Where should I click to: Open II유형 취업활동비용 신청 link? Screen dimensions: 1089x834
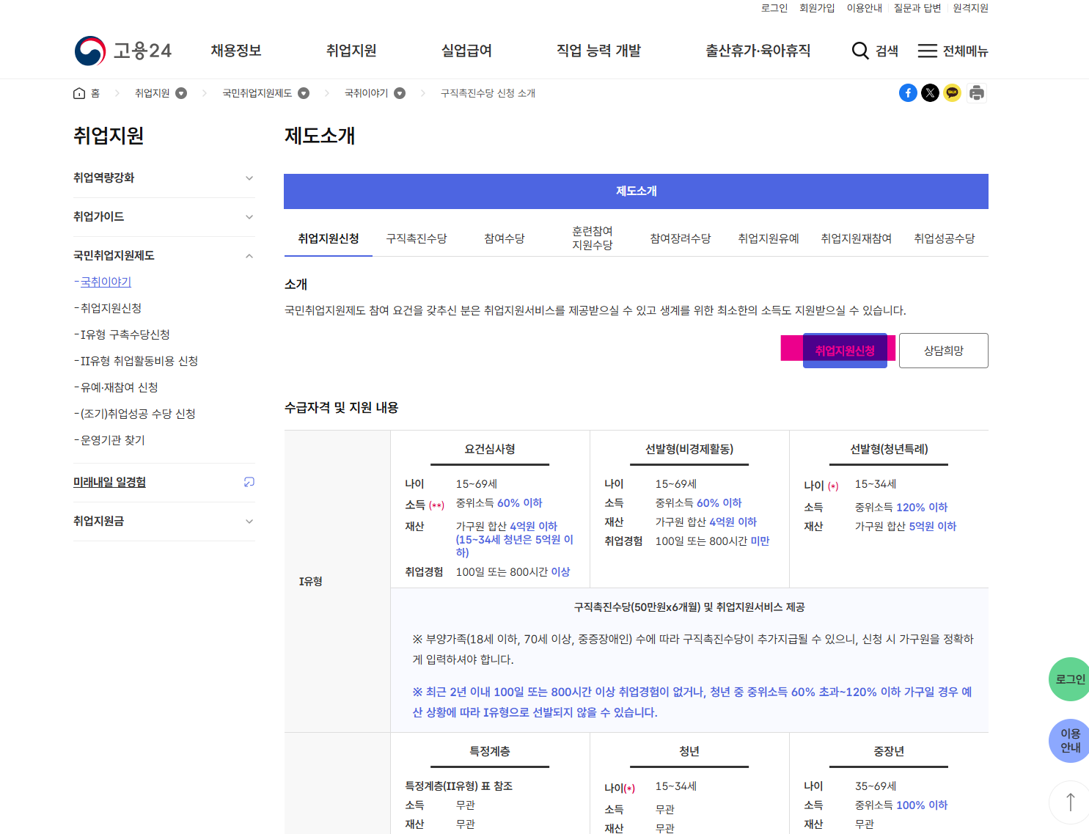coord(139,361)
